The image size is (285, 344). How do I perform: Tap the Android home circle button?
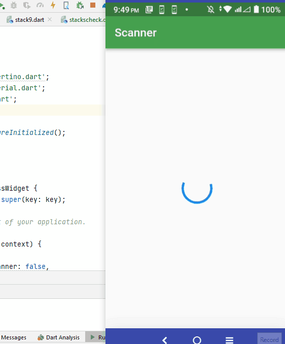point(197,340)
